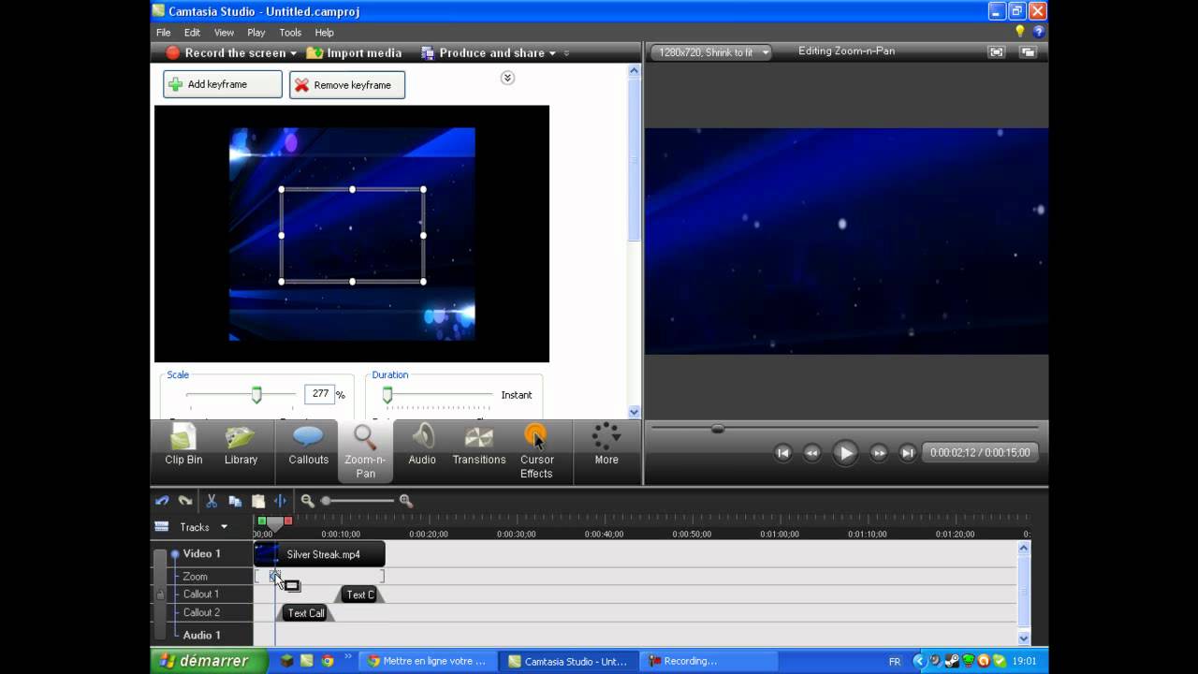Click the track view icon beside Tracks
The height and width of the screenshot is (674, 1198).
162,527
